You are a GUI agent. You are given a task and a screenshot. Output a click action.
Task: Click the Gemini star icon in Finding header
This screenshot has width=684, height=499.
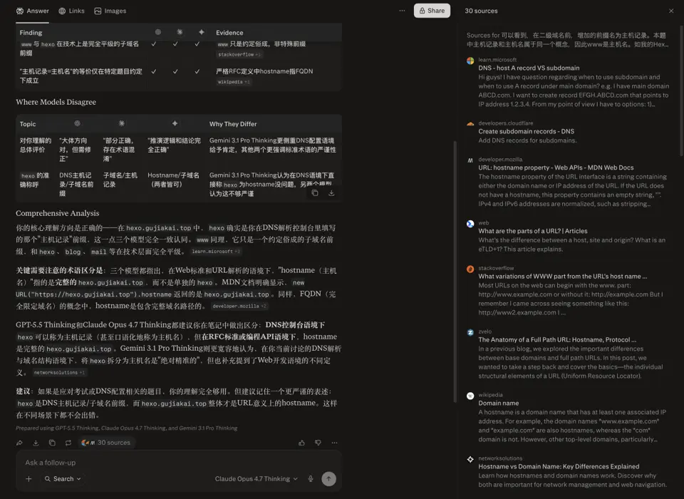[x=201, y=32]
